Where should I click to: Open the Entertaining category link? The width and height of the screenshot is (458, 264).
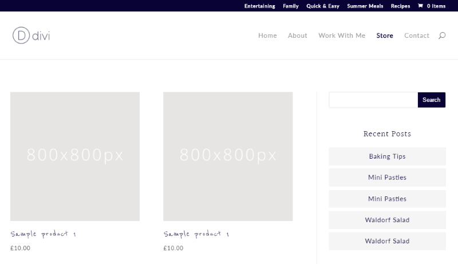click(260, 6)
